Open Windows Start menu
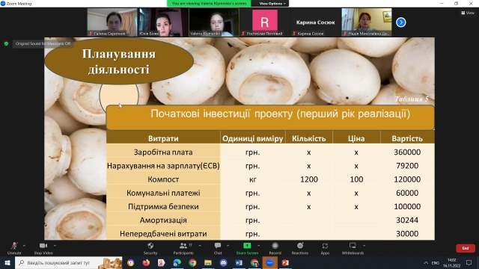This screenshot has width=479, height=269. pos(7,262)
